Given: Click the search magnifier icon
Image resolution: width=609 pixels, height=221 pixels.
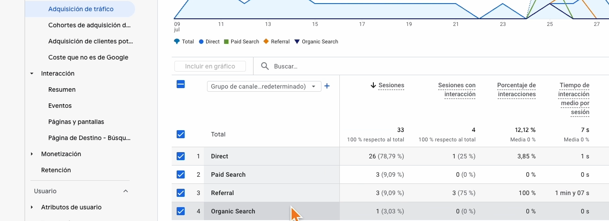Looking at the screenshot, I should pos(265,66).
